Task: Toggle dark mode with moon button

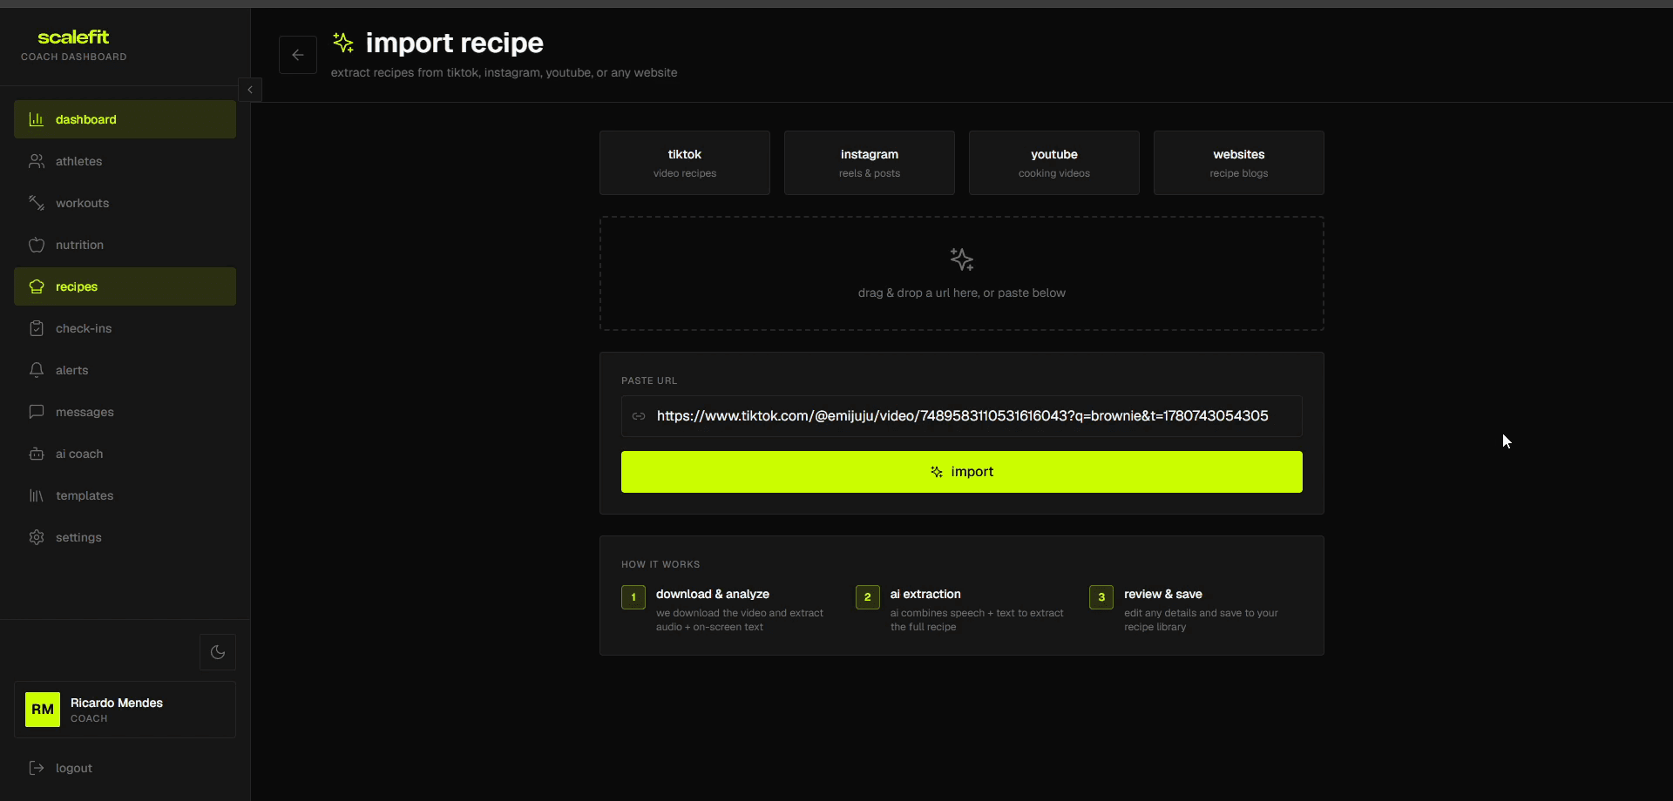Action: 218,652
